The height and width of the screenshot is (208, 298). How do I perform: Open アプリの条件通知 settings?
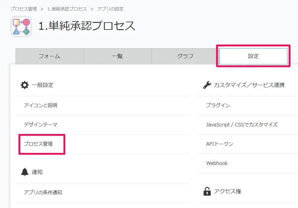[x=43, y=192]
